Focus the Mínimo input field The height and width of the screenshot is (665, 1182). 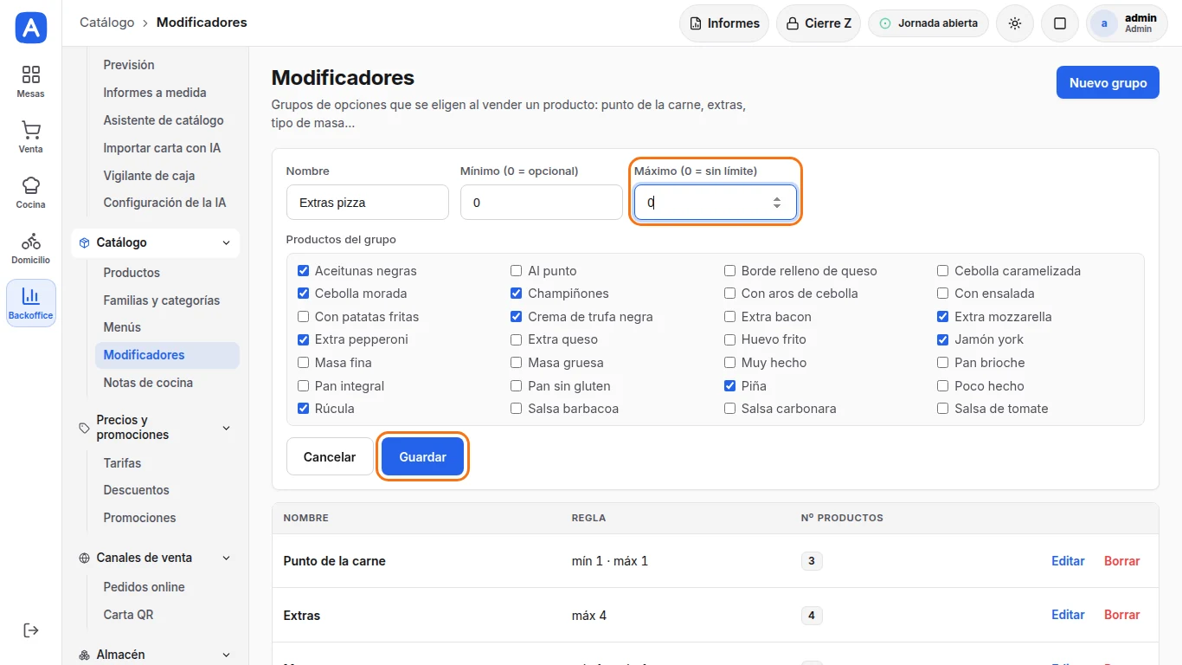coord(542,203)
